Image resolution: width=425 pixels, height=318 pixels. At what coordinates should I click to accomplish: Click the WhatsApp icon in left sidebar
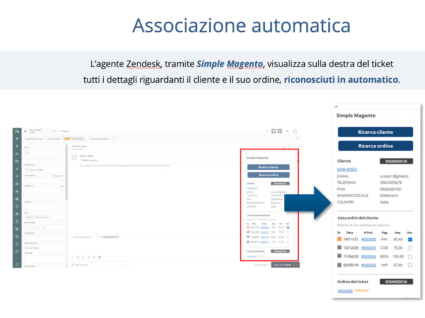click(x=17, y=229)
